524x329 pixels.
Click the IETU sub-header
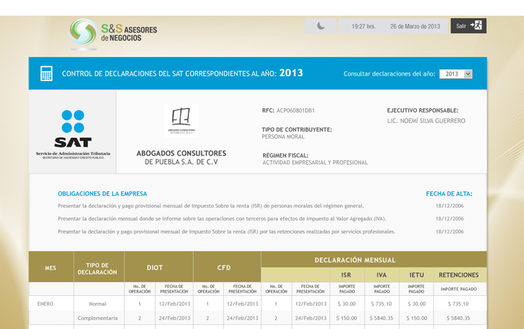pos(417,275)
